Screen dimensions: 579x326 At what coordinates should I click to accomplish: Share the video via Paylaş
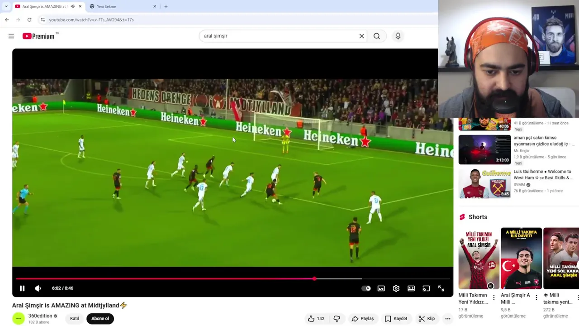363,319
